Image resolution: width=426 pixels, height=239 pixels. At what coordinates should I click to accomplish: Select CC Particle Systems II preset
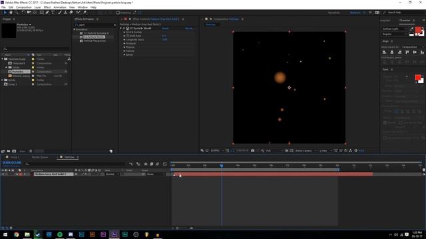(95, 33)
